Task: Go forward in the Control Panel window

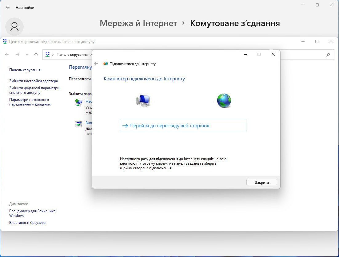Action: (x=18, y=55)
